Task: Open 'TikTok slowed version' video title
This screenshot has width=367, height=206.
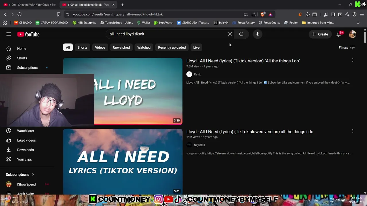Action: (x=250, y=132)
